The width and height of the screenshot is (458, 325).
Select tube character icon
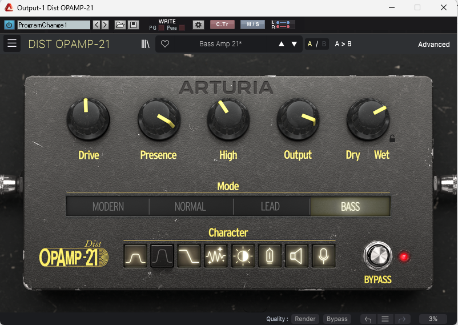(x=270, y=256)
